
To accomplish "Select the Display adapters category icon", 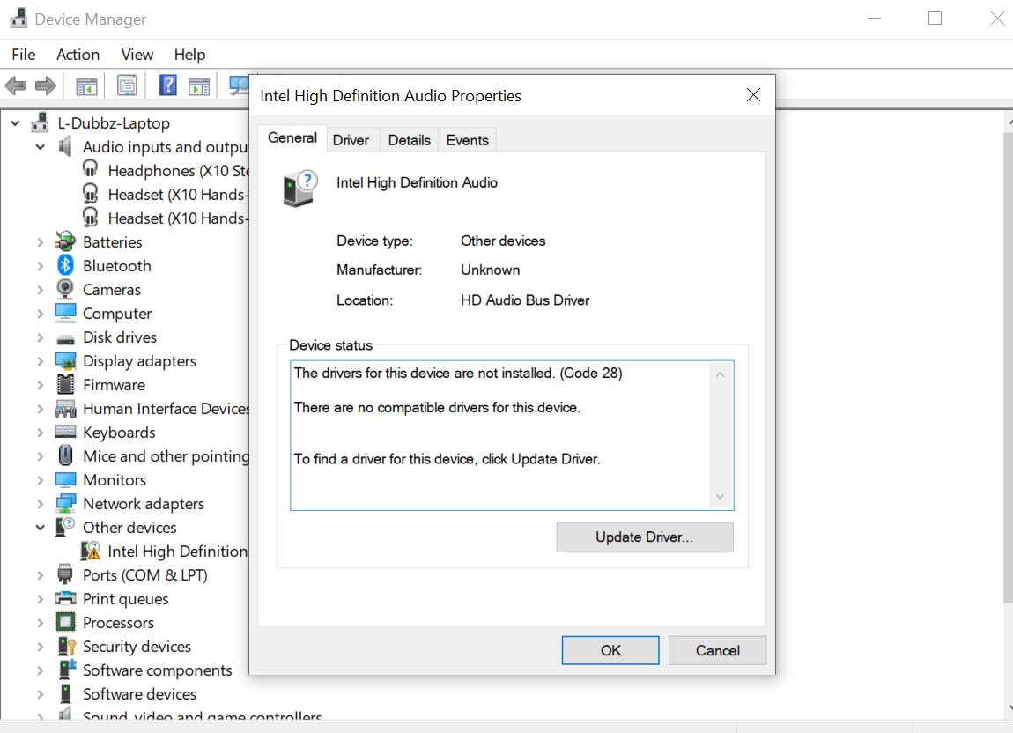I will point(65,360).
